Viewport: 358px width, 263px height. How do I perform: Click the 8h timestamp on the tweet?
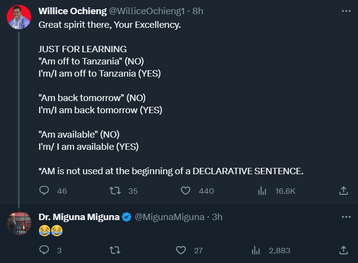click(198, 11)
